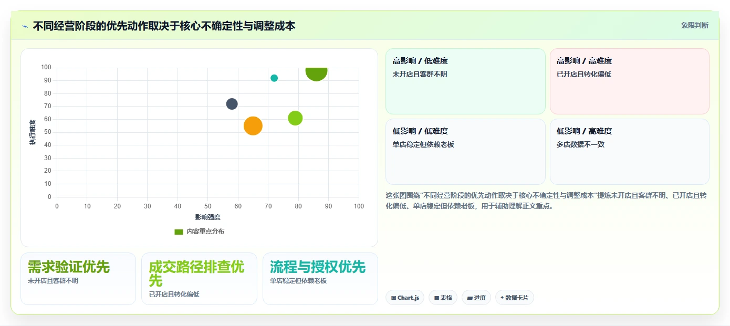Click the 执行难度 y-axis title
730x326 pixels.
(x=33, y=132)
